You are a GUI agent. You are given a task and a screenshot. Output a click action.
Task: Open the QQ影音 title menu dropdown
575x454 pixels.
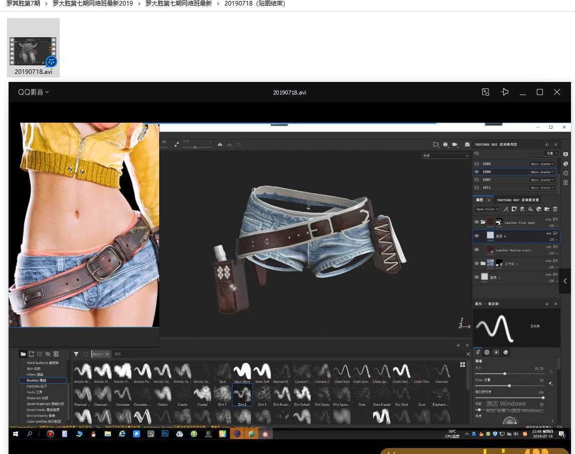coord(34,92)
